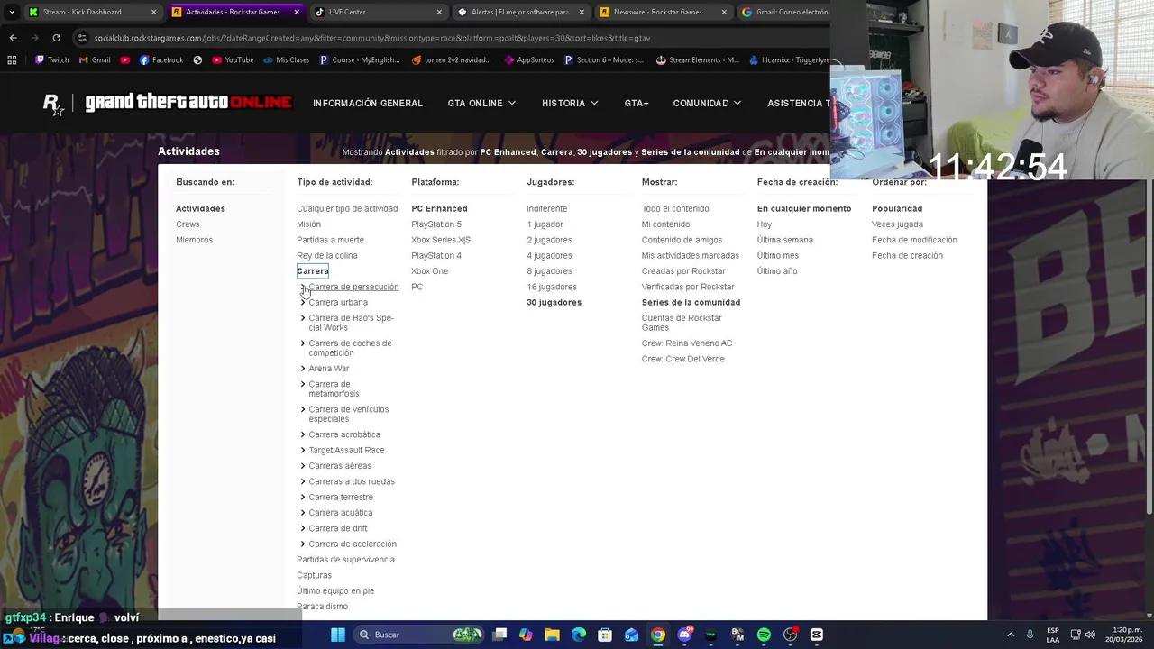Switch to TikTok LIVE Center tab
1154x649 pixels.
click(x=379, y=12)
